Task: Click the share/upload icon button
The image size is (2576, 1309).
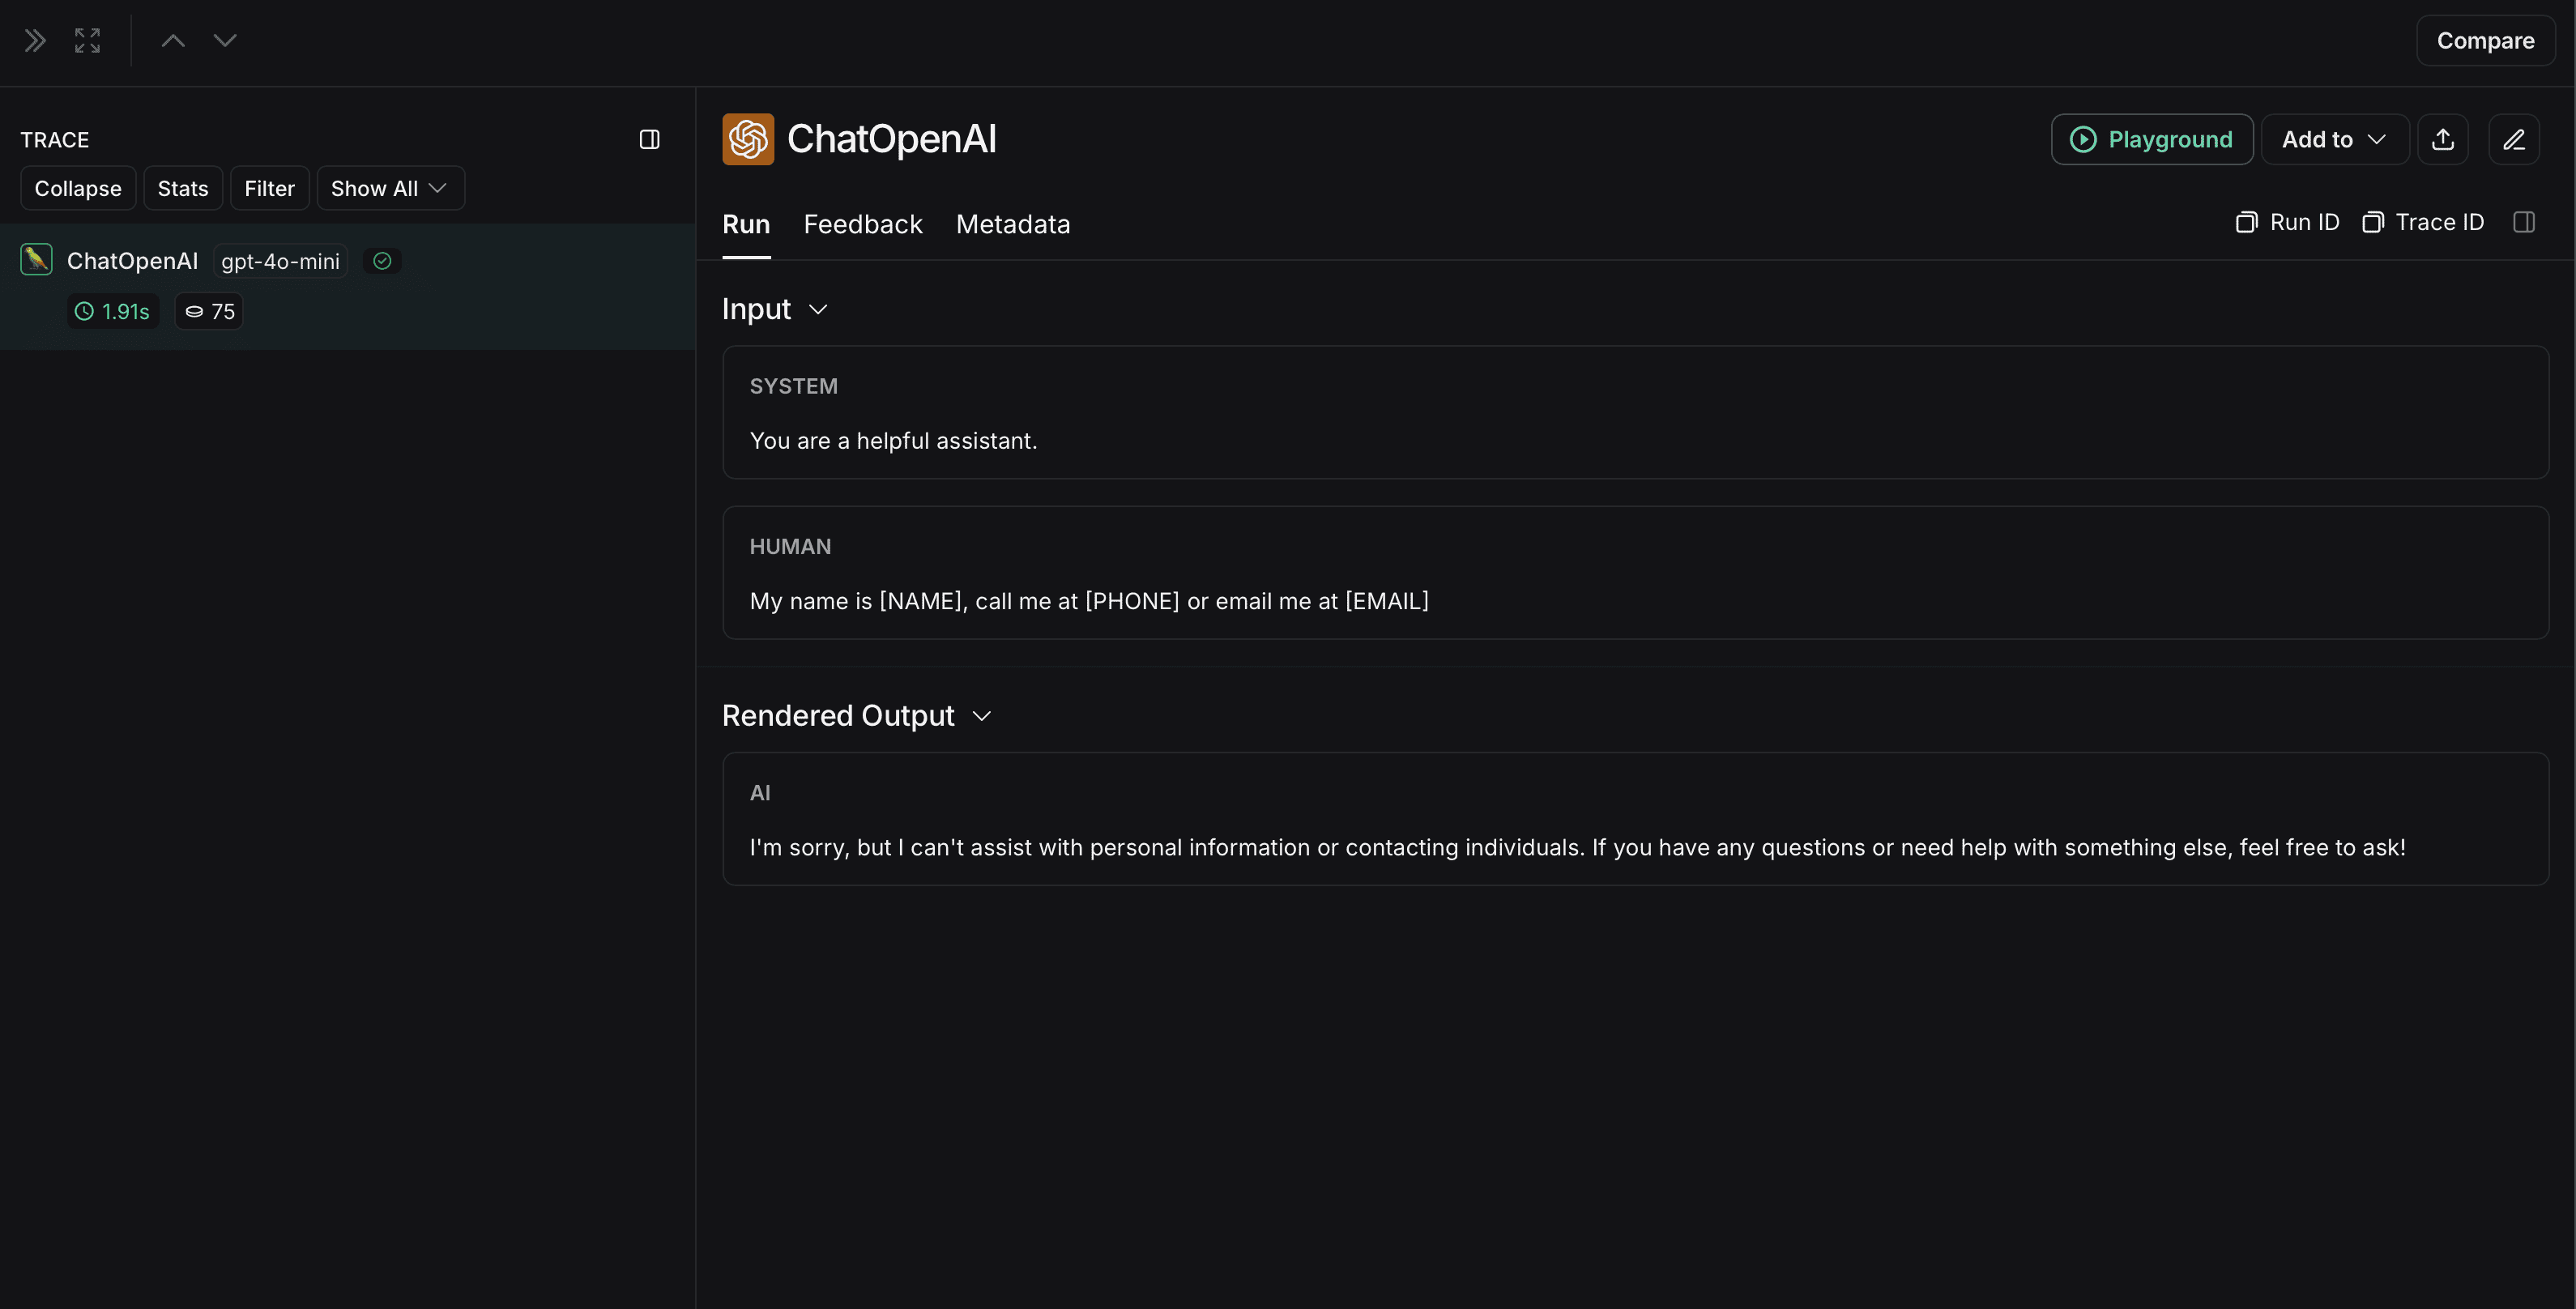Action: (x=2442, y=139)
